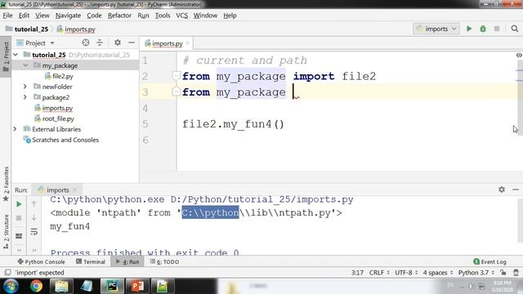Expand External Libraries node
Screen dimensions: 523x294
pyautogui.click(x=15, y=129)
